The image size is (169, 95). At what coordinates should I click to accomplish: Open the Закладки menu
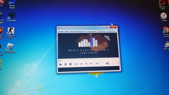pyautogui.click(x=101, y=31)
